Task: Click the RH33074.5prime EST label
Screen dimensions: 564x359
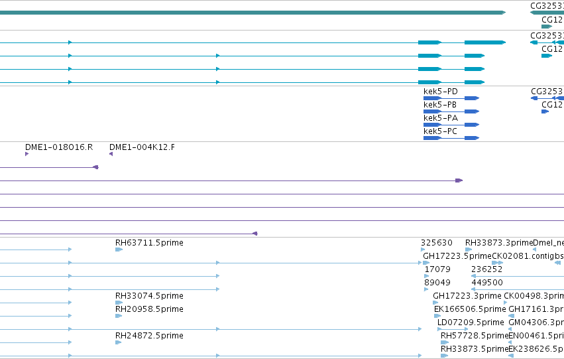Action: coord(149,295)
